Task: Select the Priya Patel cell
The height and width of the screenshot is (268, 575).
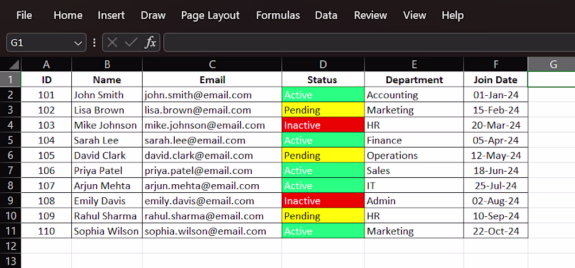Action: pos(107,170)
